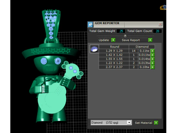Click the Gem Reporter logo icon in the title bar
The width and height of the screenshot is (177, 133).
click(90, 24)
